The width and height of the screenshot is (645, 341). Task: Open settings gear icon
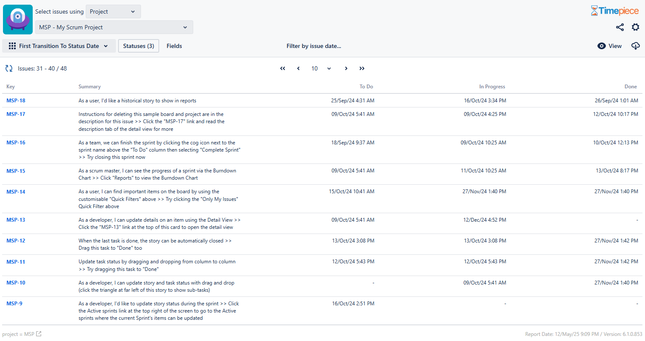point(635,27)
